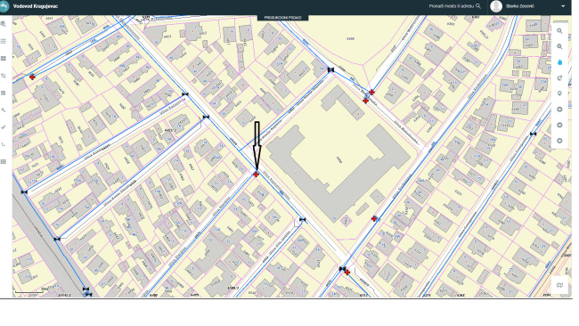Click the search magnifier beside address field
Viewport: 579px width, 326px height.
coord(478,6)
